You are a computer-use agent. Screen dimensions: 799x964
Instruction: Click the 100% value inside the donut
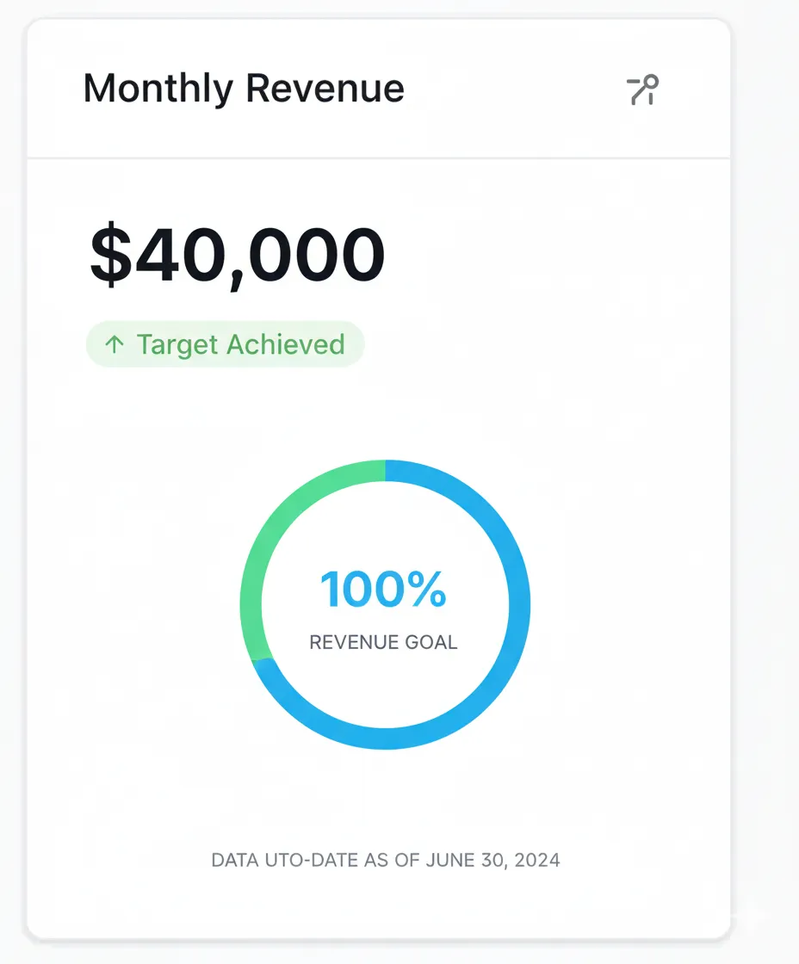click(383, 590)
